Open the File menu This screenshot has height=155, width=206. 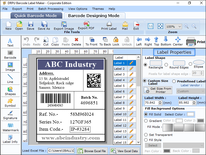pos(5,9)
